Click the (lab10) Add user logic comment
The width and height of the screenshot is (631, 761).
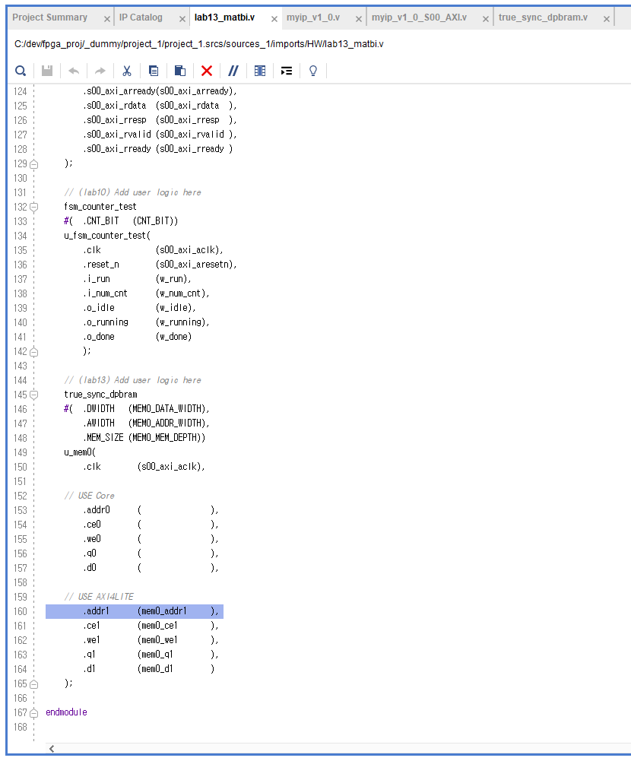pyautogui.click(x=132, y=192)
